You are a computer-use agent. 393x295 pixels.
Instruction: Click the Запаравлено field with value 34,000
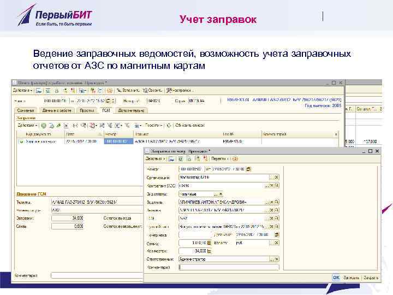pos(68,218)
